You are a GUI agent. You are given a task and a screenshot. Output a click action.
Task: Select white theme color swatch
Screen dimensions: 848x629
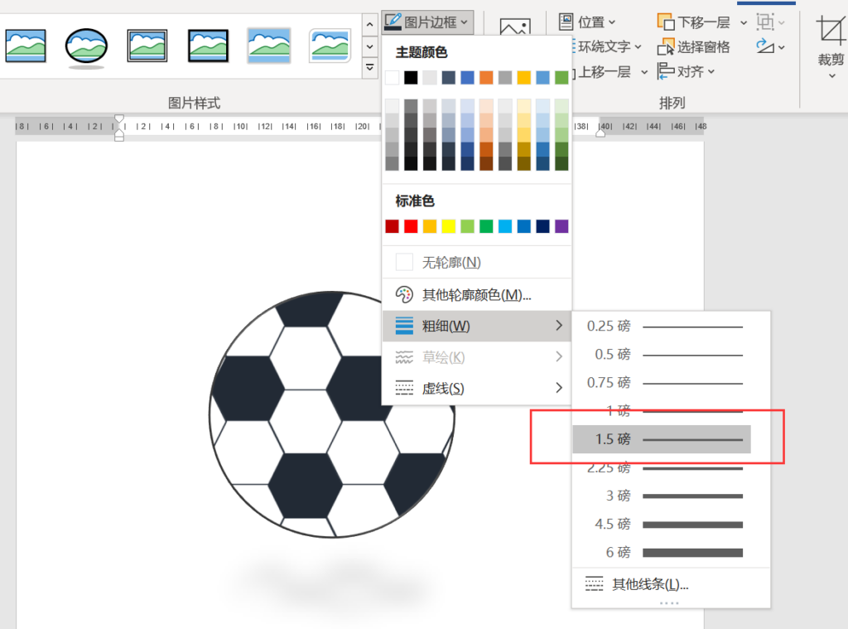tap(392, 77)
